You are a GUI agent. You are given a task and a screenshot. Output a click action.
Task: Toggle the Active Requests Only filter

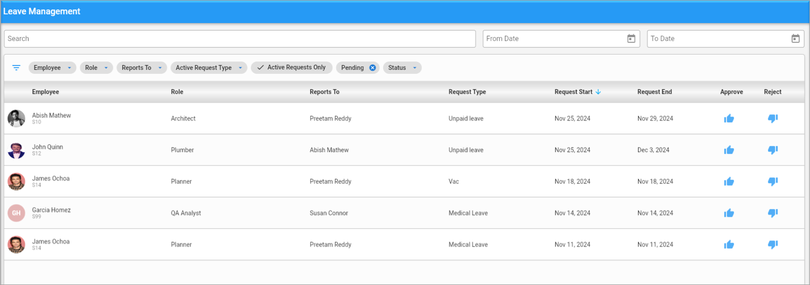click(292, 68)
